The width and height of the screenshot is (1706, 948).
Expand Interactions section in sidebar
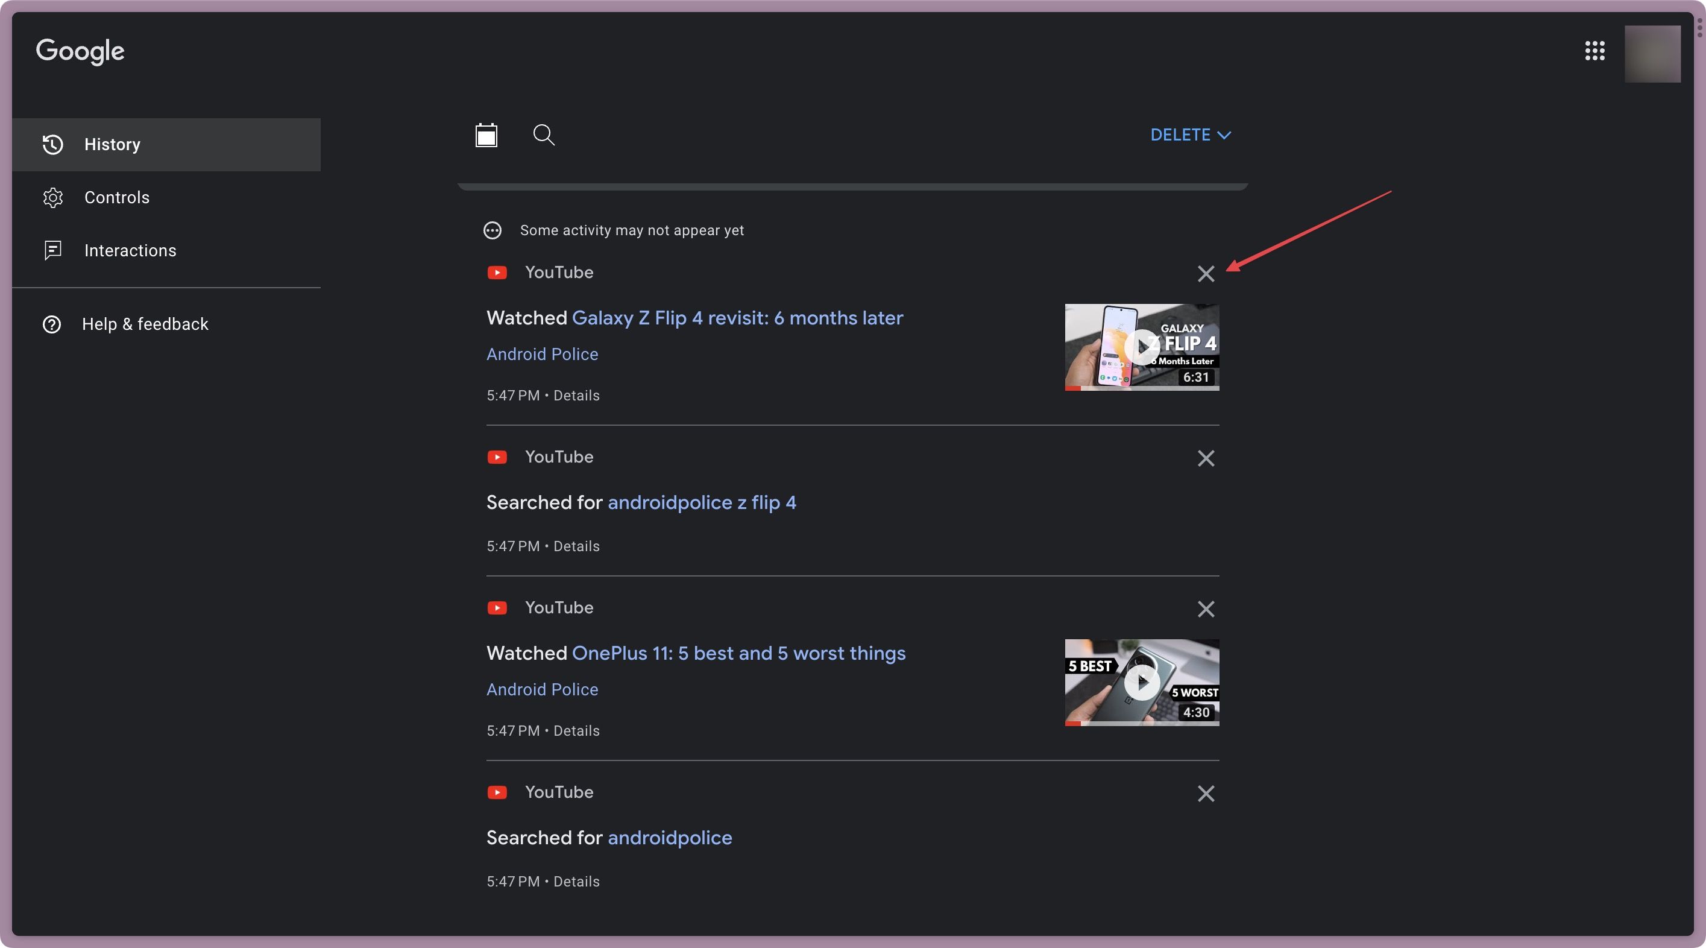coord(131,251)
